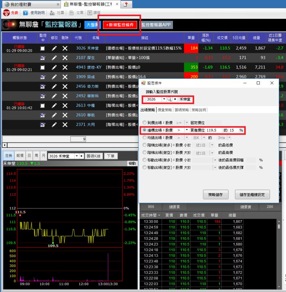The image size is (286, 292).
Task: Open new tab icon in browser tab bar
Action: click(x=126, y=4)
